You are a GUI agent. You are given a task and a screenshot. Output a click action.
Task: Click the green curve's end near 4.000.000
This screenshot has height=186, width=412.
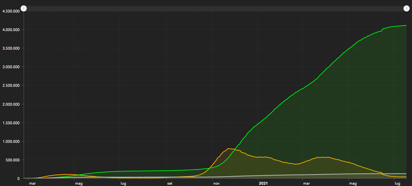(405, 26)
